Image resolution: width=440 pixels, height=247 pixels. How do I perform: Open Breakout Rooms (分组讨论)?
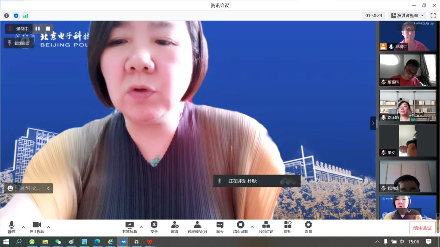click(x=266, y=225)
